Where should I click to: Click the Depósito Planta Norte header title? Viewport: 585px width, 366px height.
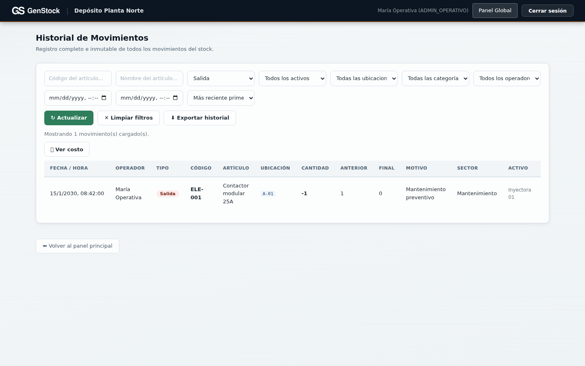109,11
